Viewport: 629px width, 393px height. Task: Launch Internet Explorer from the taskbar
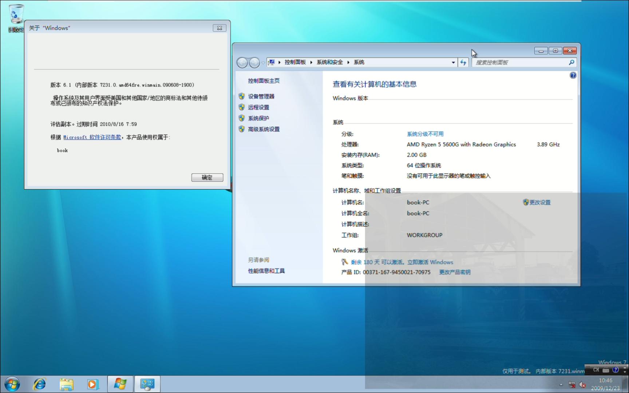(x=39, y=384)
